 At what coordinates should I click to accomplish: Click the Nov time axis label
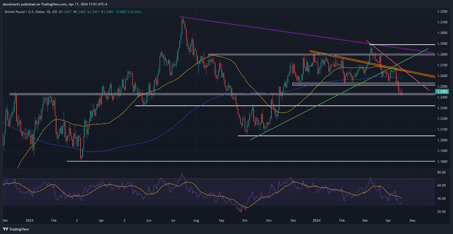coord(269,220)
